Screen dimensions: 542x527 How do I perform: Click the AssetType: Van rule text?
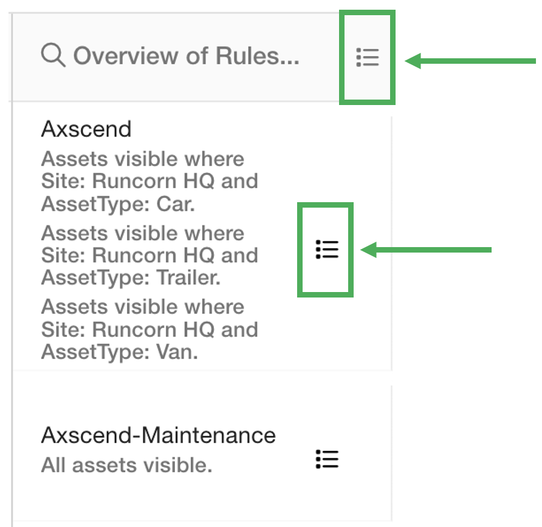tap(120, 352)
